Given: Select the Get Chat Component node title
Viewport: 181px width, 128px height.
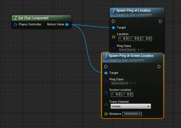Looking at the screenshot, I should [33, 18].
